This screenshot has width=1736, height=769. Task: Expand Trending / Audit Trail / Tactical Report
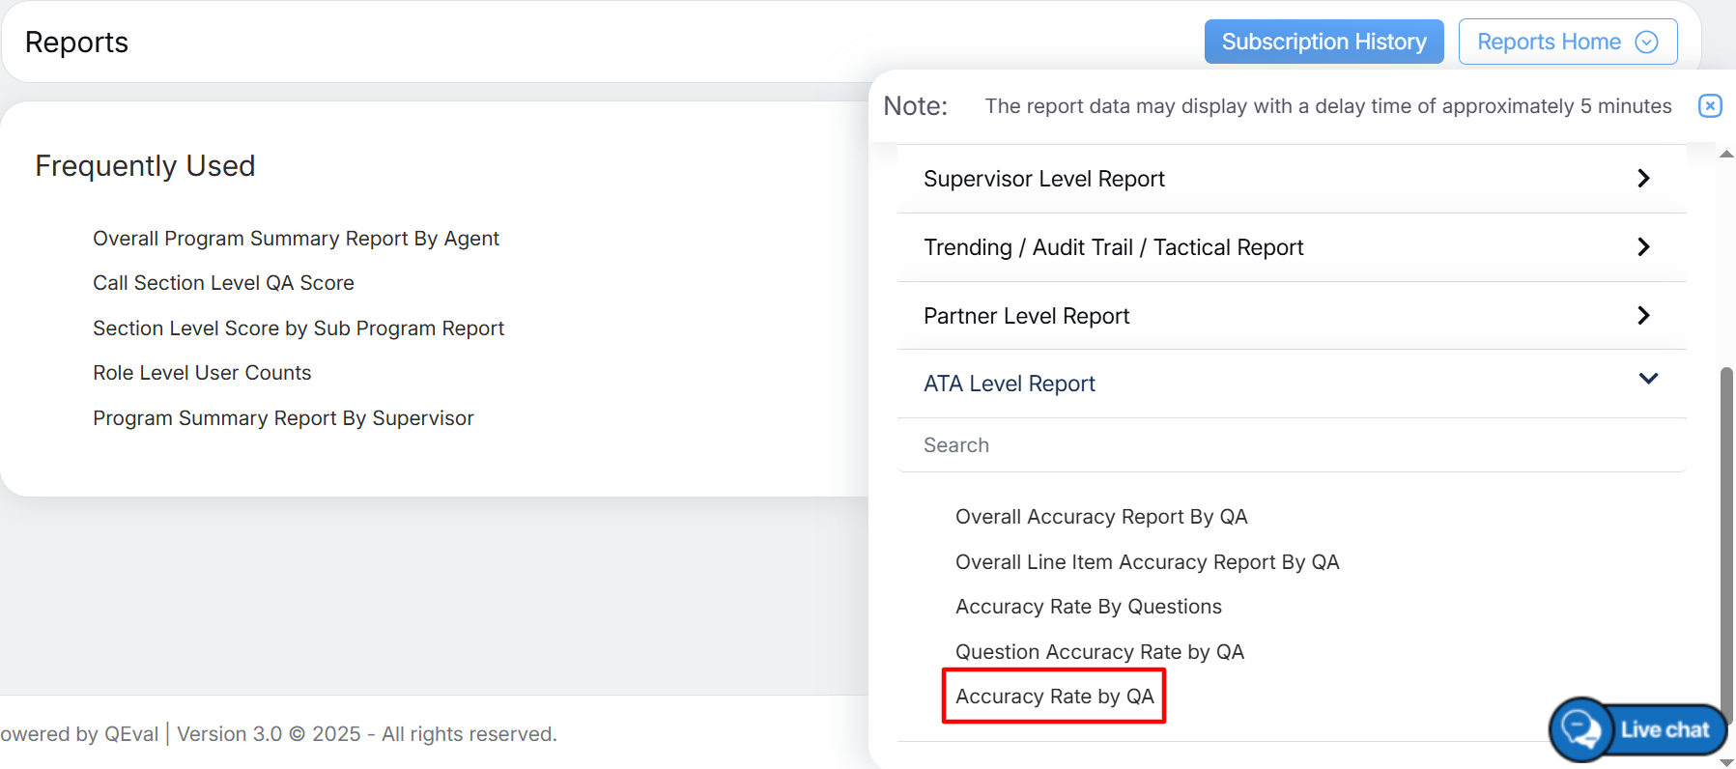point(1291,247)
